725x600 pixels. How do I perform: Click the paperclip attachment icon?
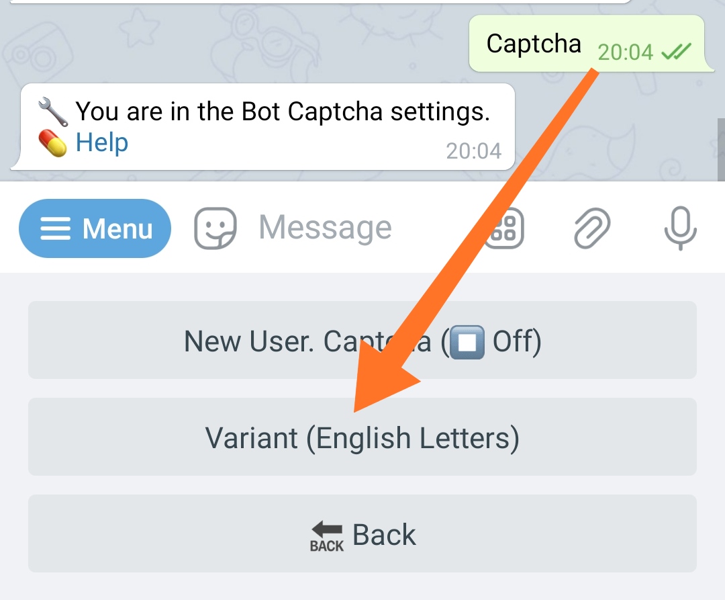coord(592,228)
